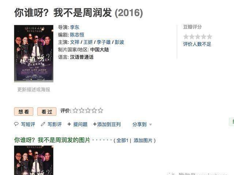
Task: Mark movie as 看过
Action: (47, 111)
